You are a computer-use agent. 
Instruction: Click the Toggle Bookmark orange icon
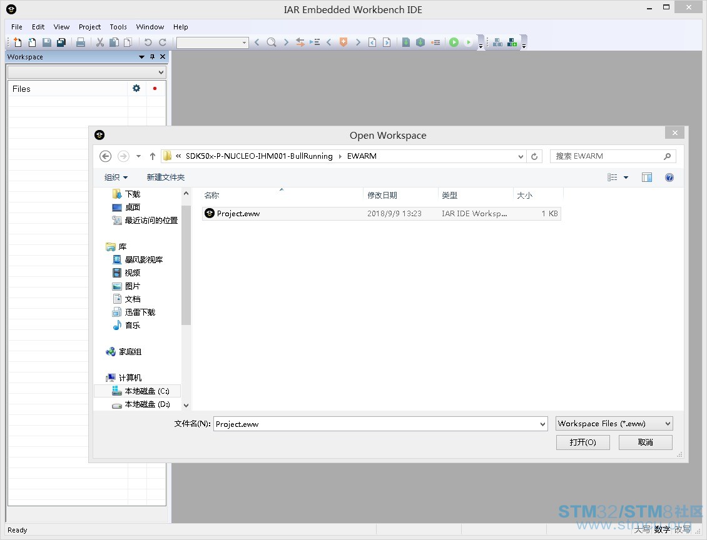coord(343,42)
